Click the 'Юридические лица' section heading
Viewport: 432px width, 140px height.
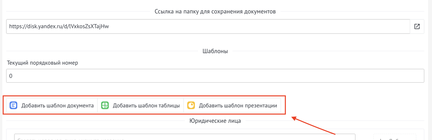click(215, 121)
